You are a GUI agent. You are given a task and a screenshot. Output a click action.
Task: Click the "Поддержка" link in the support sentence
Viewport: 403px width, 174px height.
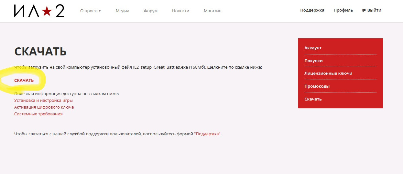point(208,134)
